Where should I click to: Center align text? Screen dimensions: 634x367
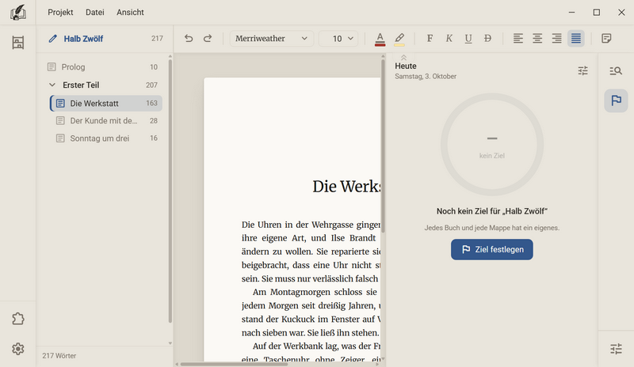[x=537, y=38]
